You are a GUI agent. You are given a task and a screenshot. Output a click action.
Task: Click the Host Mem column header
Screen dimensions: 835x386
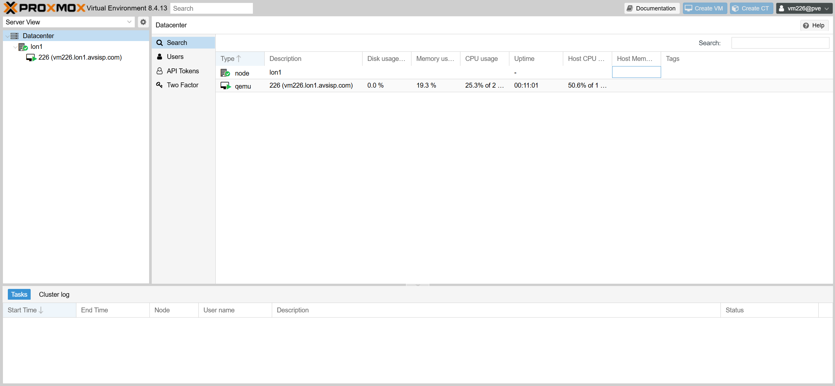click(636, 59)
